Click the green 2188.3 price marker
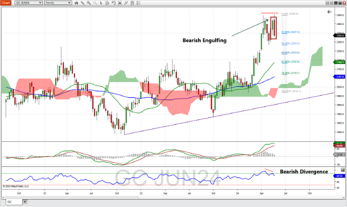Image resolution: width=347 pixels, height=207 pixels. click(340, 62)
